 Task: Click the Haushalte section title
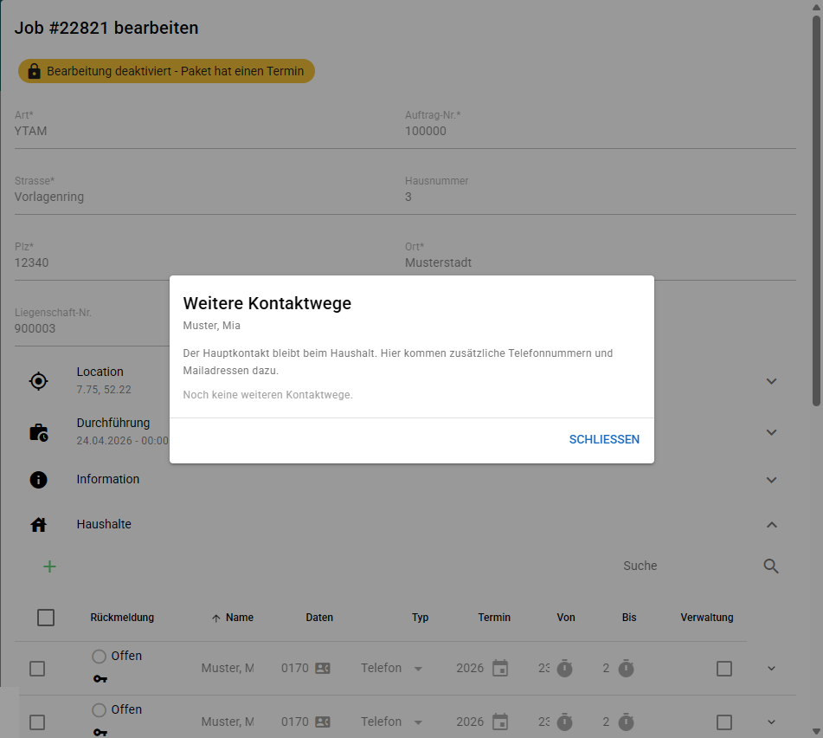point(104,524)
